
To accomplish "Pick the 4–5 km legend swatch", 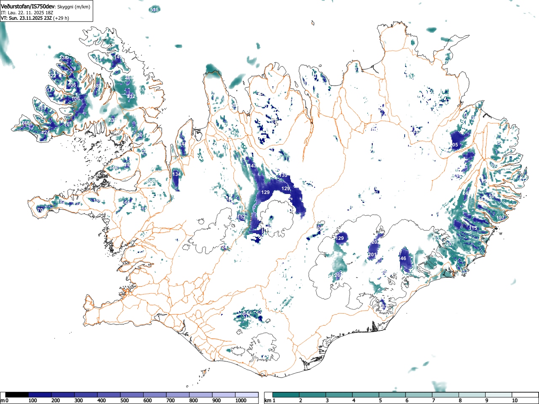I will click(366, 395).
